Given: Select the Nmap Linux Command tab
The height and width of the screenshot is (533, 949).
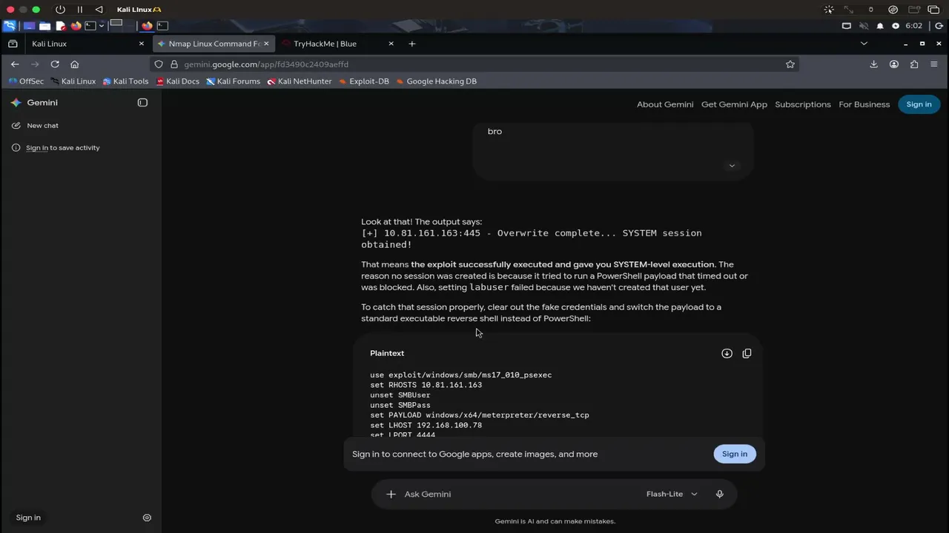Looking at the screenshot, I should click(x=214, y=44).
